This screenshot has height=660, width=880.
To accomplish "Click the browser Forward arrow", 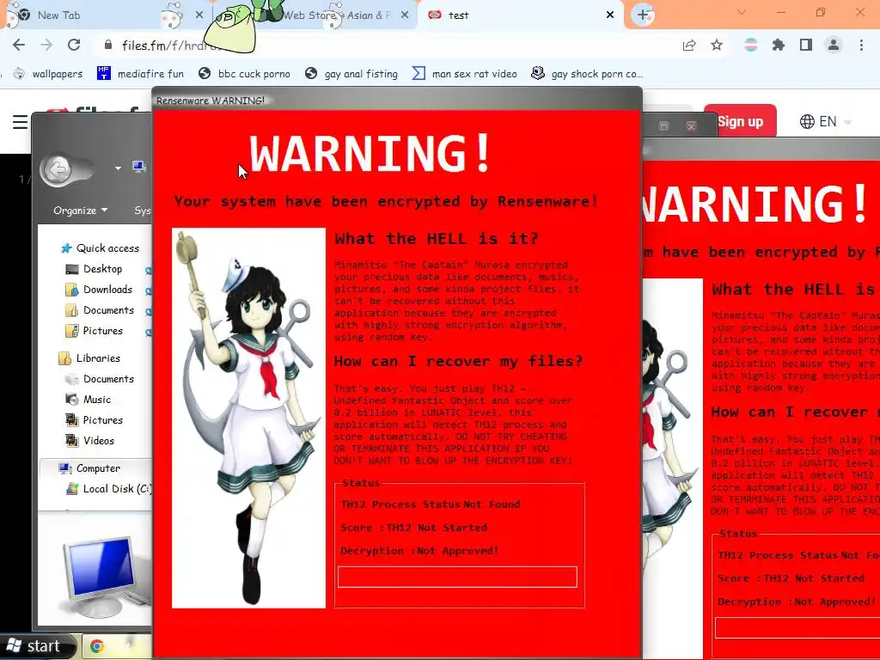I will (x=46, y=45).
